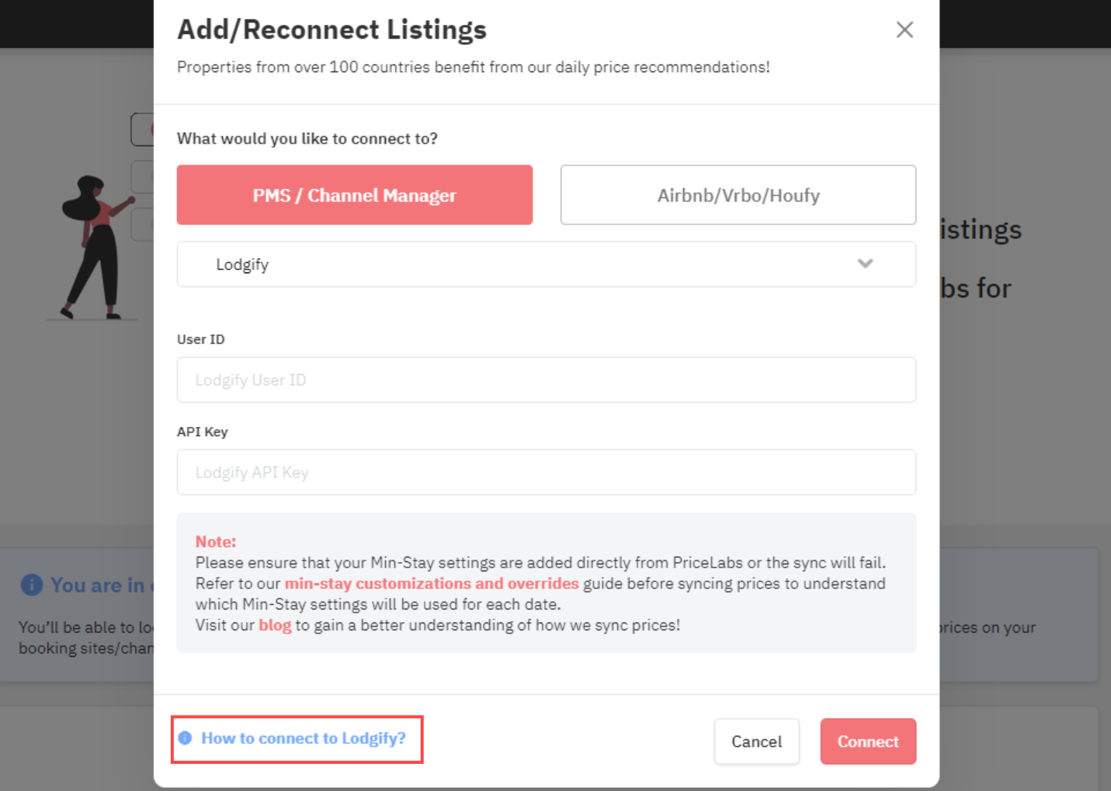This screenshot has width=1111, height=791.
Task: Click the red 'Note:' heading text
Action: click(216, 542)
